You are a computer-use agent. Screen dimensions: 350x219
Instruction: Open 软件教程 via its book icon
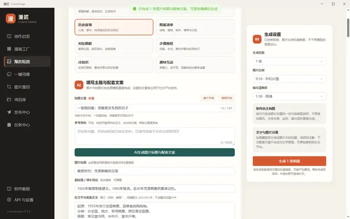(x=9, y=189)
